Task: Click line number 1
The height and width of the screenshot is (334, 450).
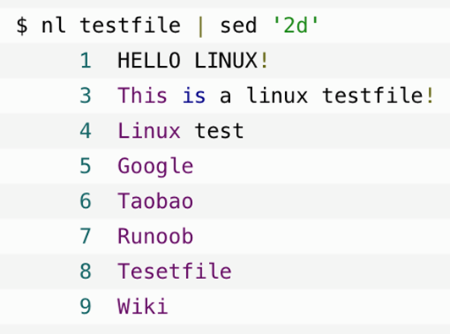Action: tap(85, 61)
